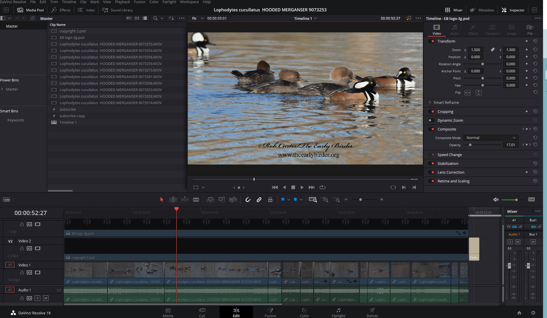Click the Custom Zoom icon
The height and width of the screenshot is (318, 547).
click(336, 200)
